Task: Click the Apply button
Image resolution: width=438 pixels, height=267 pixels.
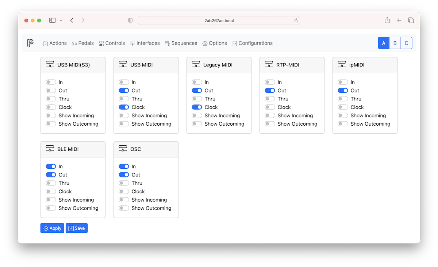Action: pyautogui.click(x=52, y=228)
